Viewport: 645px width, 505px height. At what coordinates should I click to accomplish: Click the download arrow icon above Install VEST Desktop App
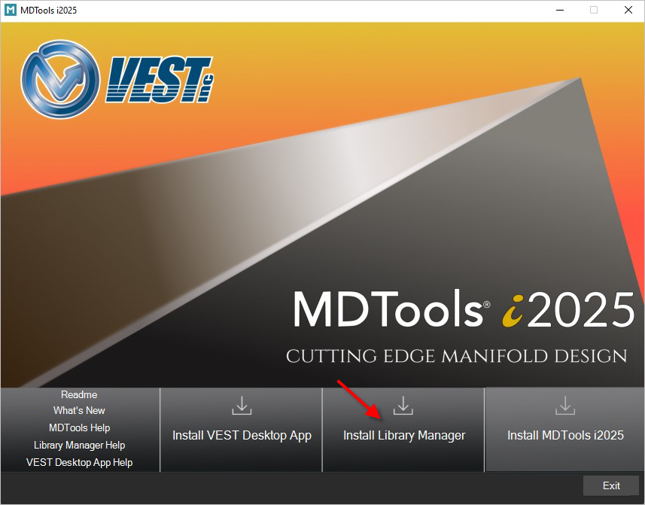pos(242,406)
